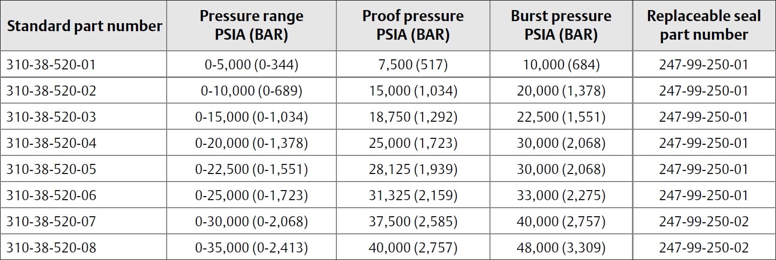This screenshot has width=776, height=260.
Task: Click seal part 247-99-250-02 for 310-38-520-07
Action: [x=704, y=221]
